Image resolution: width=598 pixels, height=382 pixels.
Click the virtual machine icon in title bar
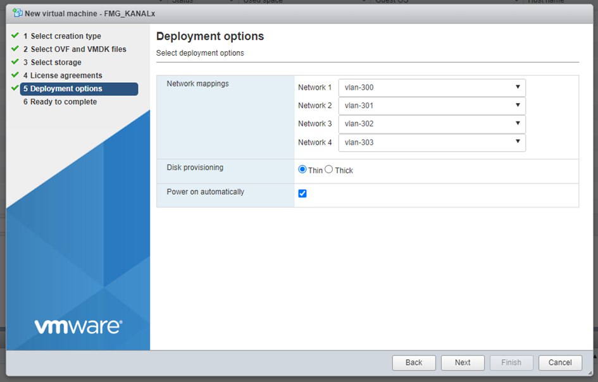click(17, 13)
